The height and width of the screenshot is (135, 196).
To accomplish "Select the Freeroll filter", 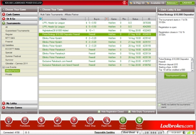I will click(9, 42).
